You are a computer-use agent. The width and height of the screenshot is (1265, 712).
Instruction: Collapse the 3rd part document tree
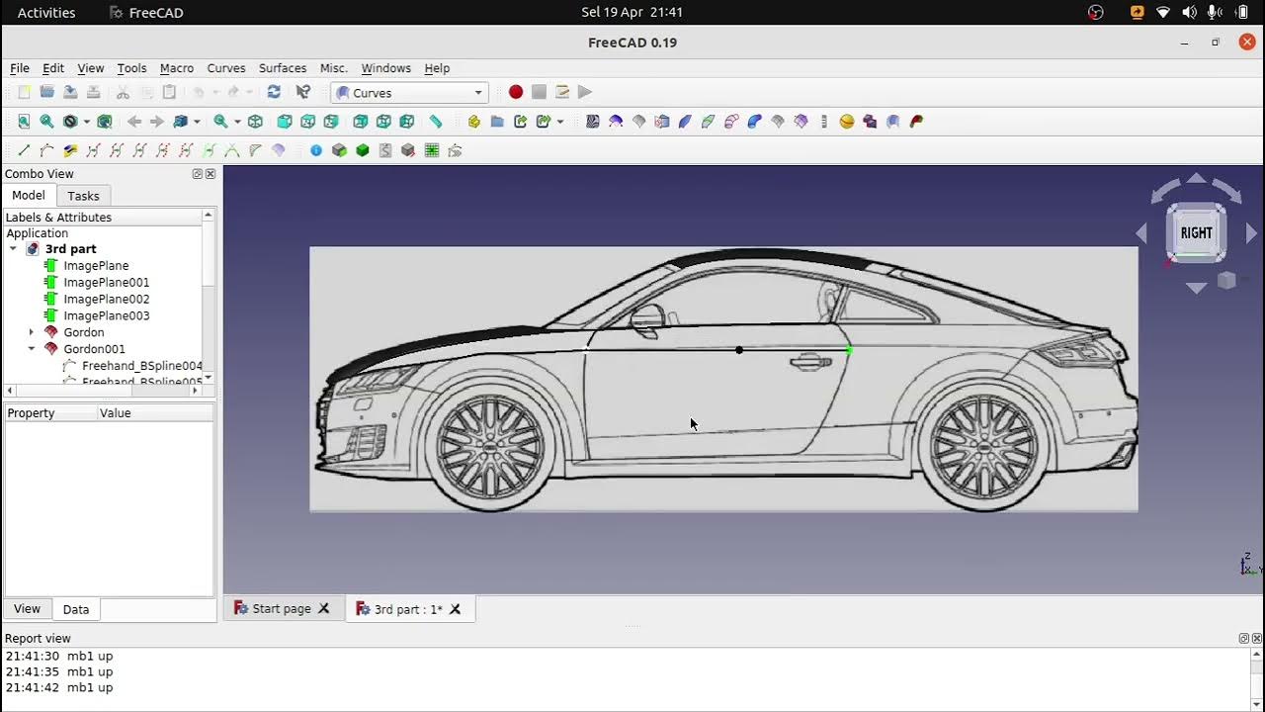pyautogui.click(x=13, y=249)
